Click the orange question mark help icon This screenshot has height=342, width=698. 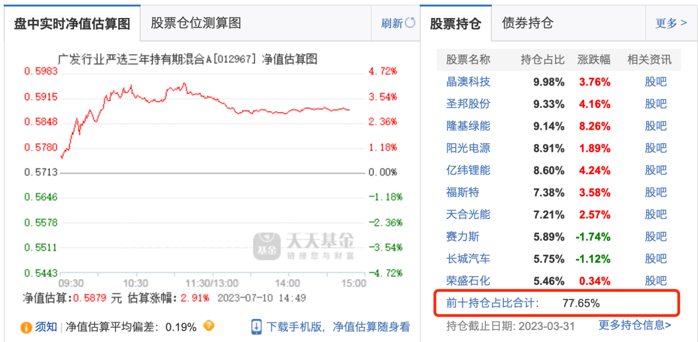coord(208,326)
